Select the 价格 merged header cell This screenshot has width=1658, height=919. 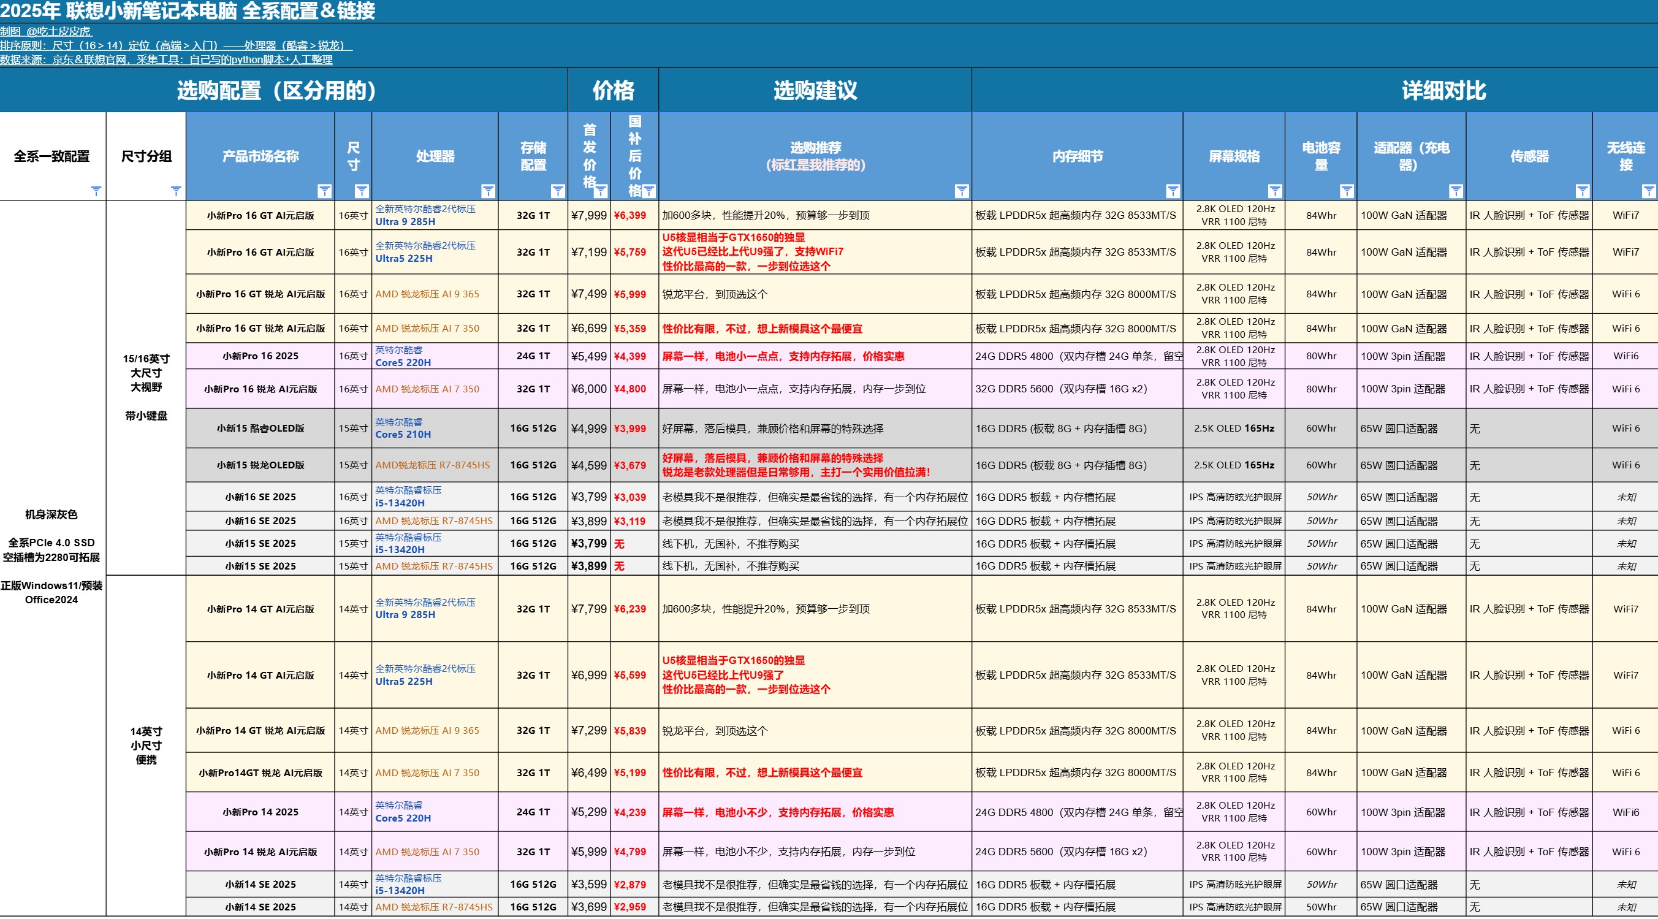pos(614,90)
